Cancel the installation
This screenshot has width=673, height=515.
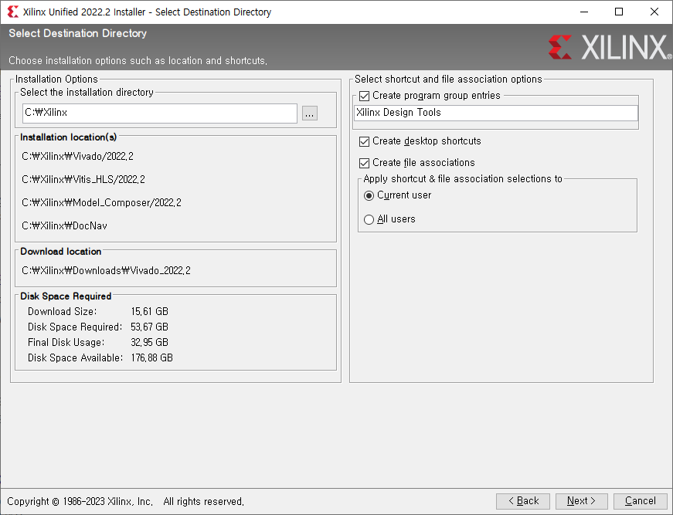click(640, 501)
